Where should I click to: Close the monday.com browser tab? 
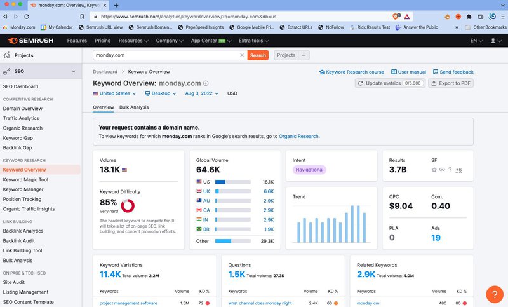[x=105, y=5]
